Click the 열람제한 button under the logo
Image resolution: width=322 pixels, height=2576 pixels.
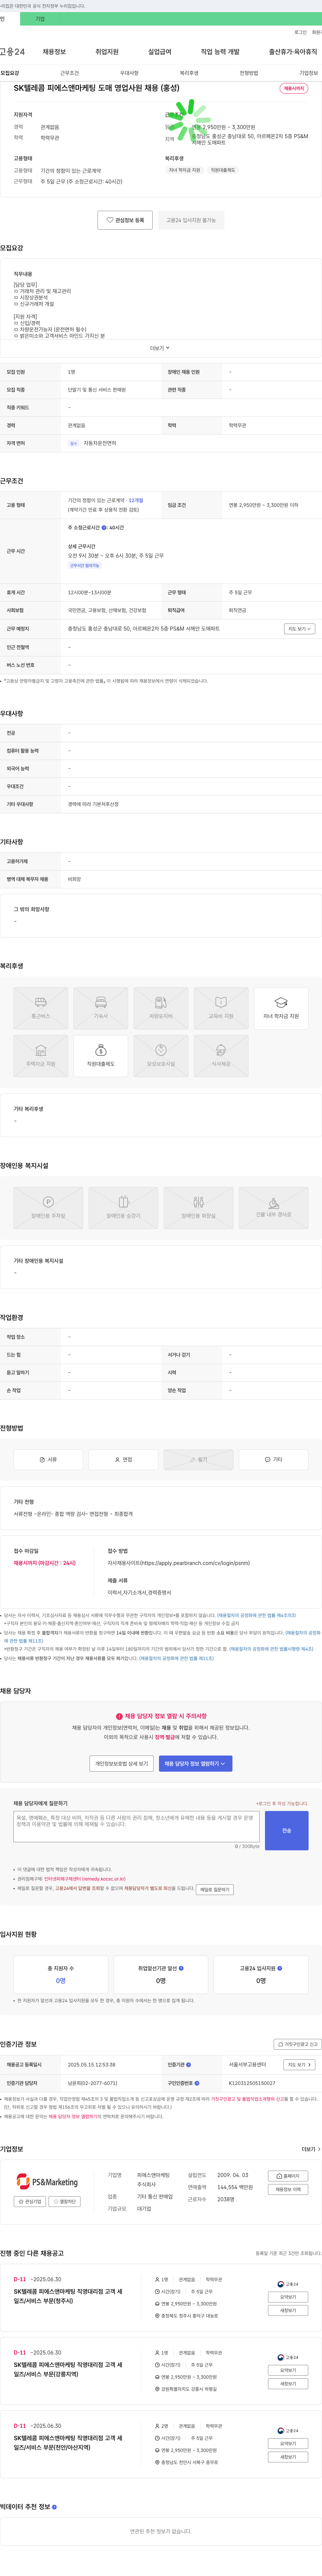[65, 2201]
